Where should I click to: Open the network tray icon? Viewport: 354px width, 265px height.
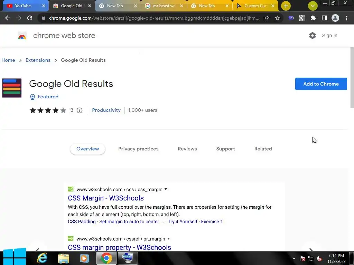(311, 259)
